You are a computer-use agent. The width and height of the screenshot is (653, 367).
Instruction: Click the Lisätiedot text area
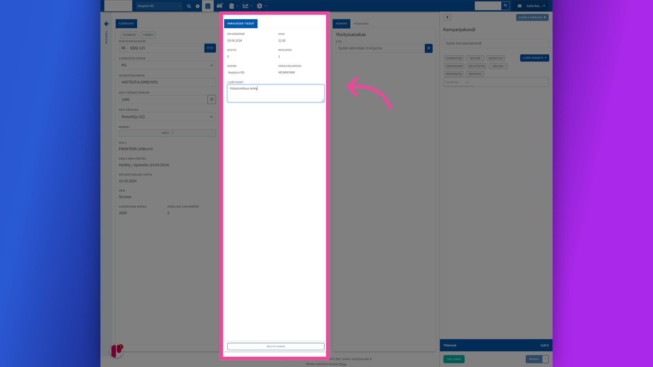(x=275, y=93)
